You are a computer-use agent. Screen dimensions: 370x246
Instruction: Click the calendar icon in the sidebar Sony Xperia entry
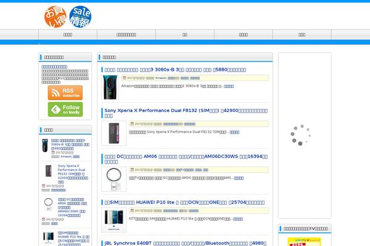[43, 186]
